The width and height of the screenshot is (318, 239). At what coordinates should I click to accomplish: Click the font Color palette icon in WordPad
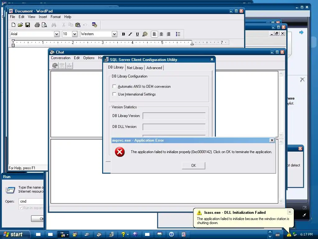point(145,34)
